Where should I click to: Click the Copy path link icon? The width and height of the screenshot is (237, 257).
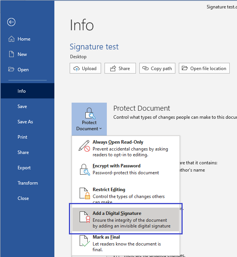point(145,68)
